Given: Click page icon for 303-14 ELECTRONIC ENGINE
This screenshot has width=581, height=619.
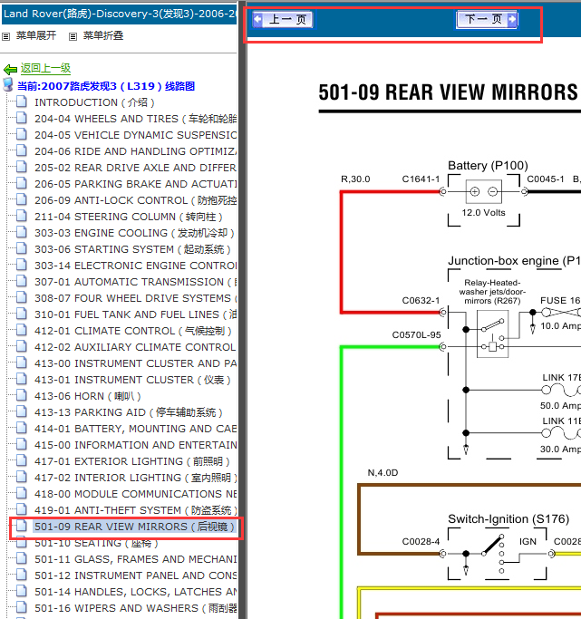Looking at the screenshot, I should point(22,265).
